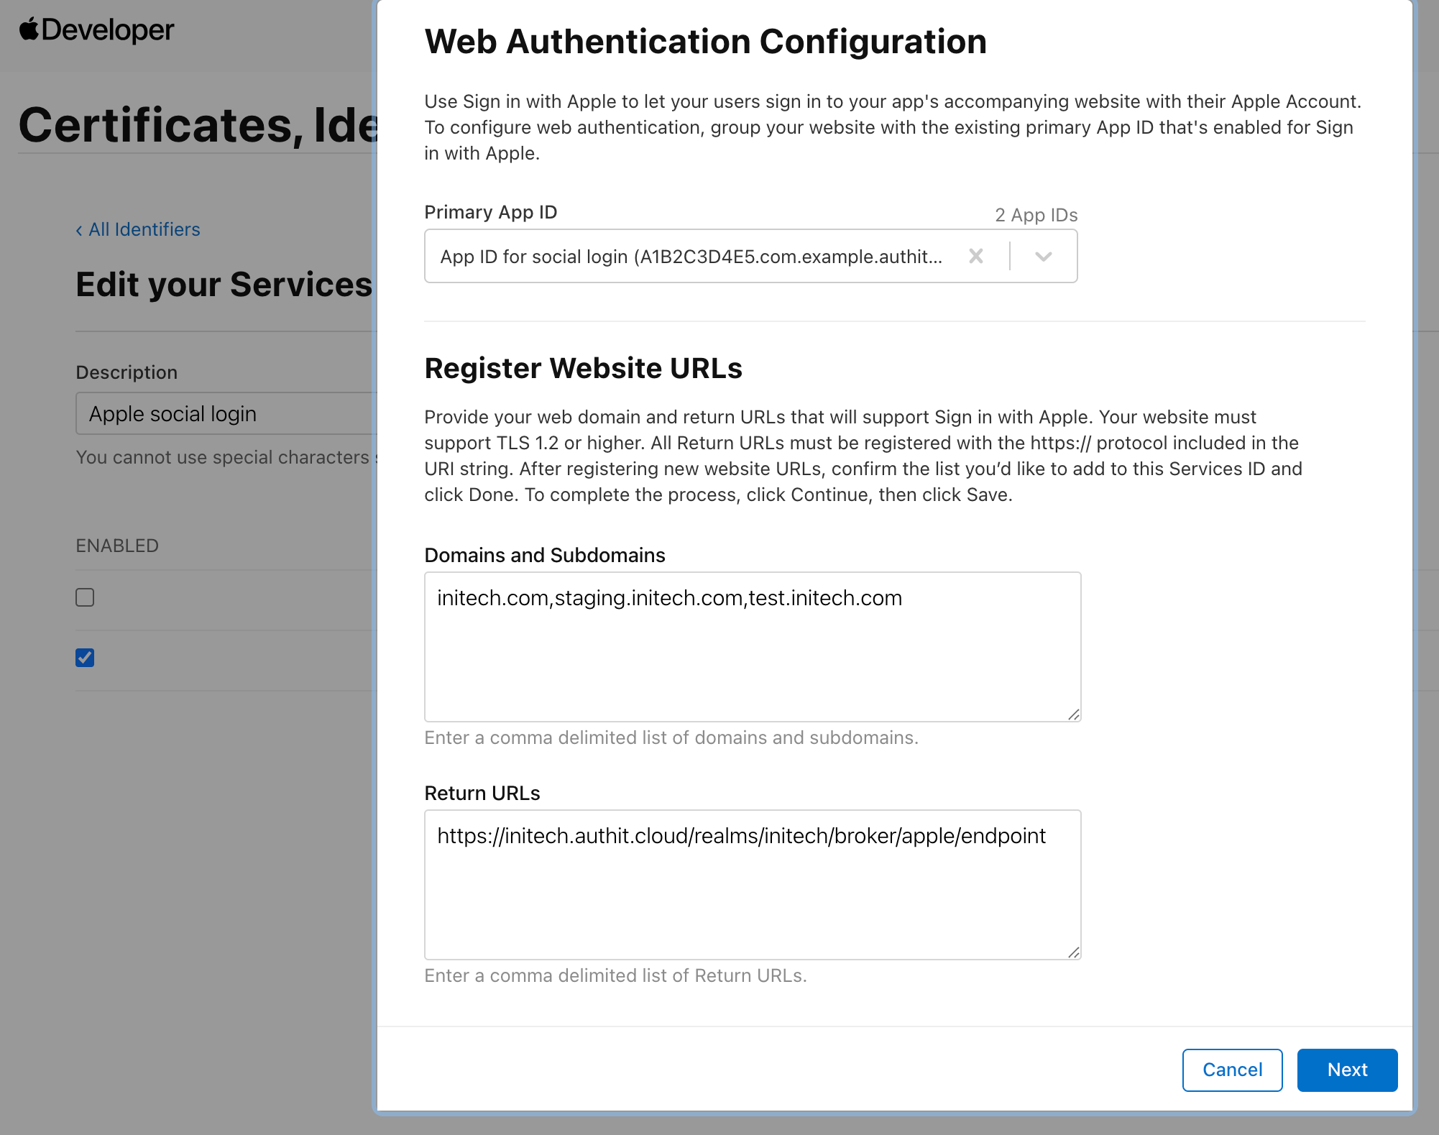The image size is (1439, 1135).
Task: Click the back chevron next to All Identifiers
Action: 79,229
